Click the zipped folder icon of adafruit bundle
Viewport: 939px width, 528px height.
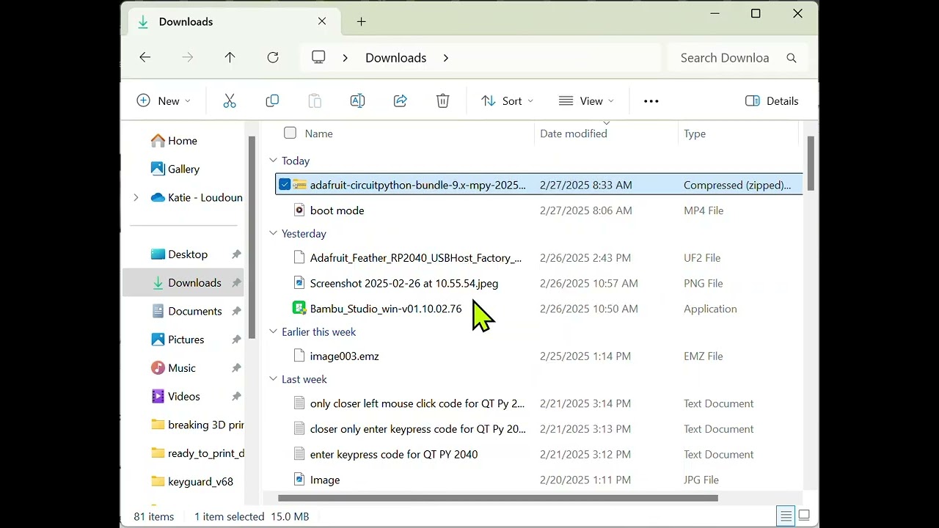point(299,185)
